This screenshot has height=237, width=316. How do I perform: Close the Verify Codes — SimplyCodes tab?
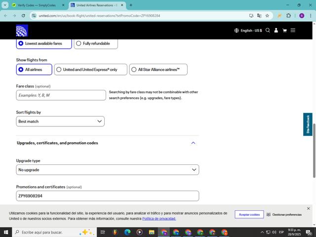[63, 5]
